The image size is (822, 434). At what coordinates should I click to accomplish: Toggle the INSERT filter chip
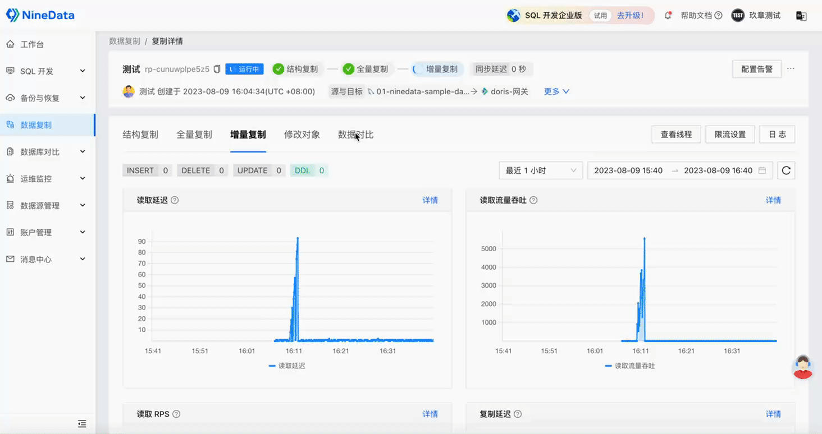[147, 170]
